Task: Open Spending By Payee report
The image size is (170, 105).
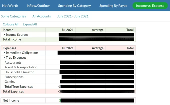Action: 113,6
